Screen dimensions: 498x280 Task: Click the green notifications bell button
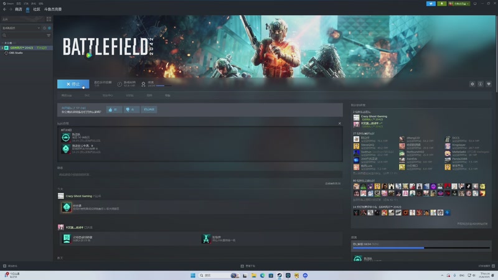click(x=442, y=4)
